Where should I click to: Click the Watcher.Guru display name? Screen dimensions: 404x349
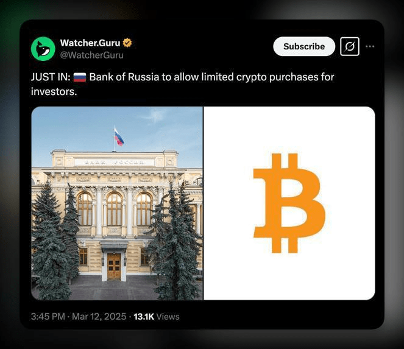tap(90, 43)
